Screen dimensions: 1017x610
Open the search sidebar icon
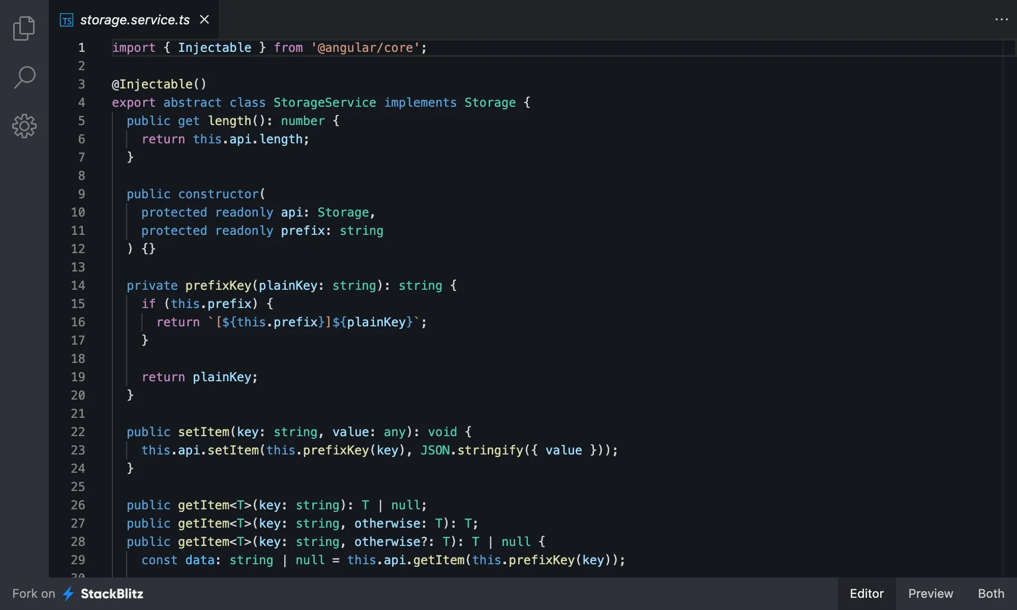coord(24,77)
